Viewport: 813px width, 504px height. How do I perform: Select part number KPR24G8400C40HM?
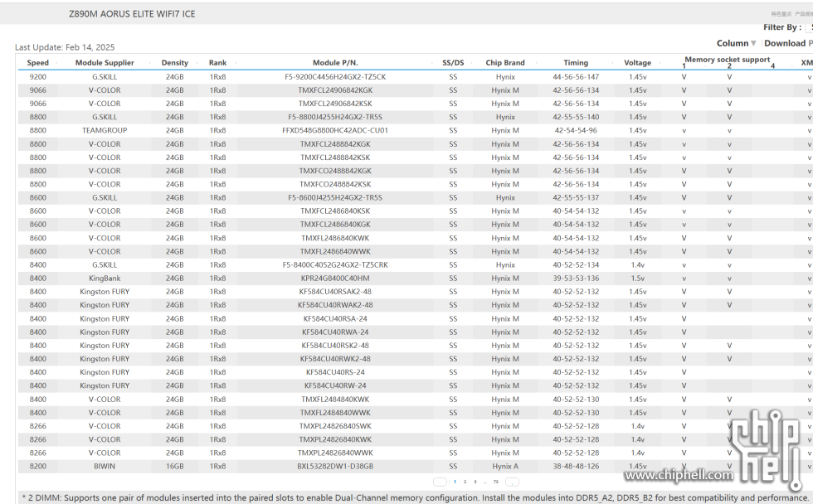pos(335,279)
